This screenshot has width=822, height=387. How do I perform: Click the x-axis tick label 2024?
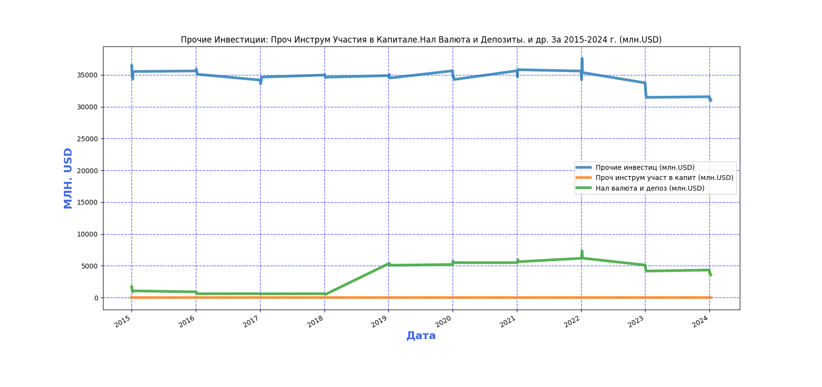[x=701, y=321]
